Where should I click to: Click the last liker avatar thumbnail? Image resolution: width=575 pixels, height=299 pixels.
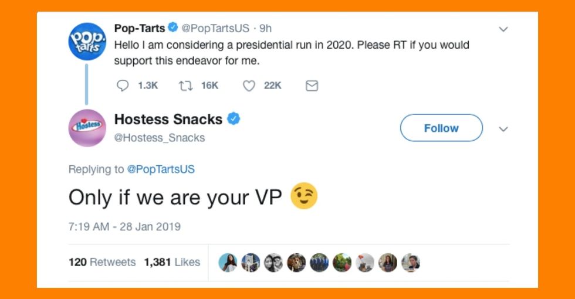point(411,263)
